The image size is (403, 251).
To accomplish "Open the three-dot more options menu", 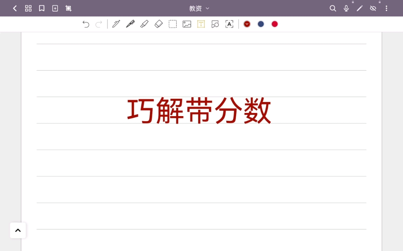I will pos(387,8).
